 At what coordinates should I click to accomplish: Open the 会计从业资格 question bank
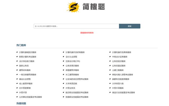[71, 57]
